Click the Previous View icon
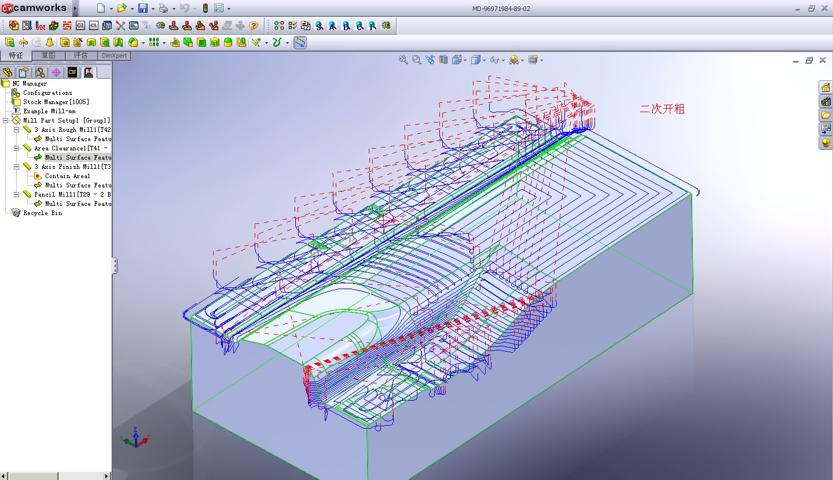 coord(430,59)
